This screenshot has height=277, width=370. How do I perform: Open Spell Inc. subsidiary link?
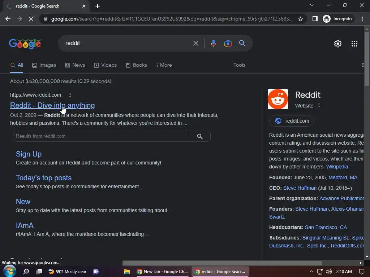(x=317, y=246)
